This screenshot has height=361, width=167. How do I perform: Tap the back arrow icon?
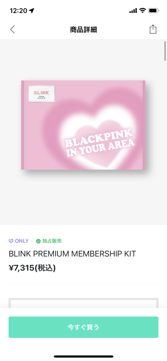[13, 30]
